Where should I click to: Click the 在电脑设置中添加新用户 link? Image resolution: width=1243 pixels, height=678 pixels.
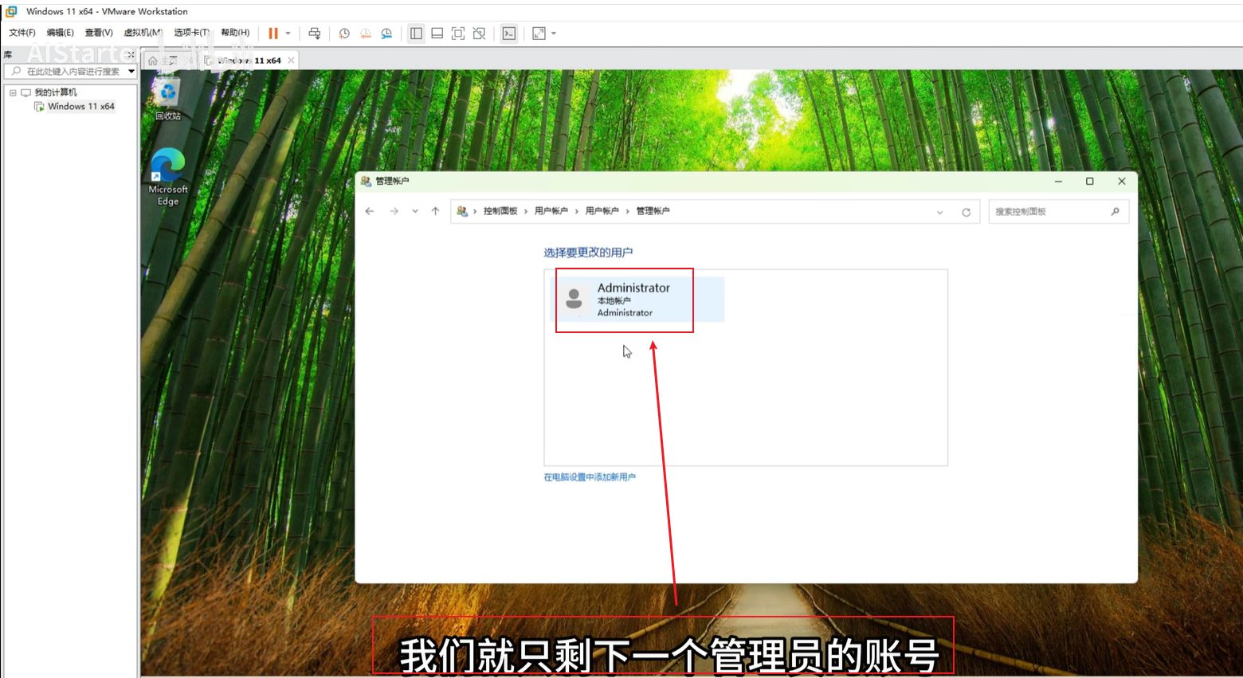pos(590,477)
